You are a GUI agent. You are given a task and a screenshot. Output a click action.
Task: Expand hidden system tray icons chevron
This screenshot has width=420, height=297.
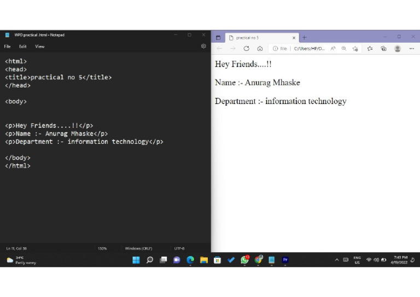pyautogui.click(x=336, y=260)
